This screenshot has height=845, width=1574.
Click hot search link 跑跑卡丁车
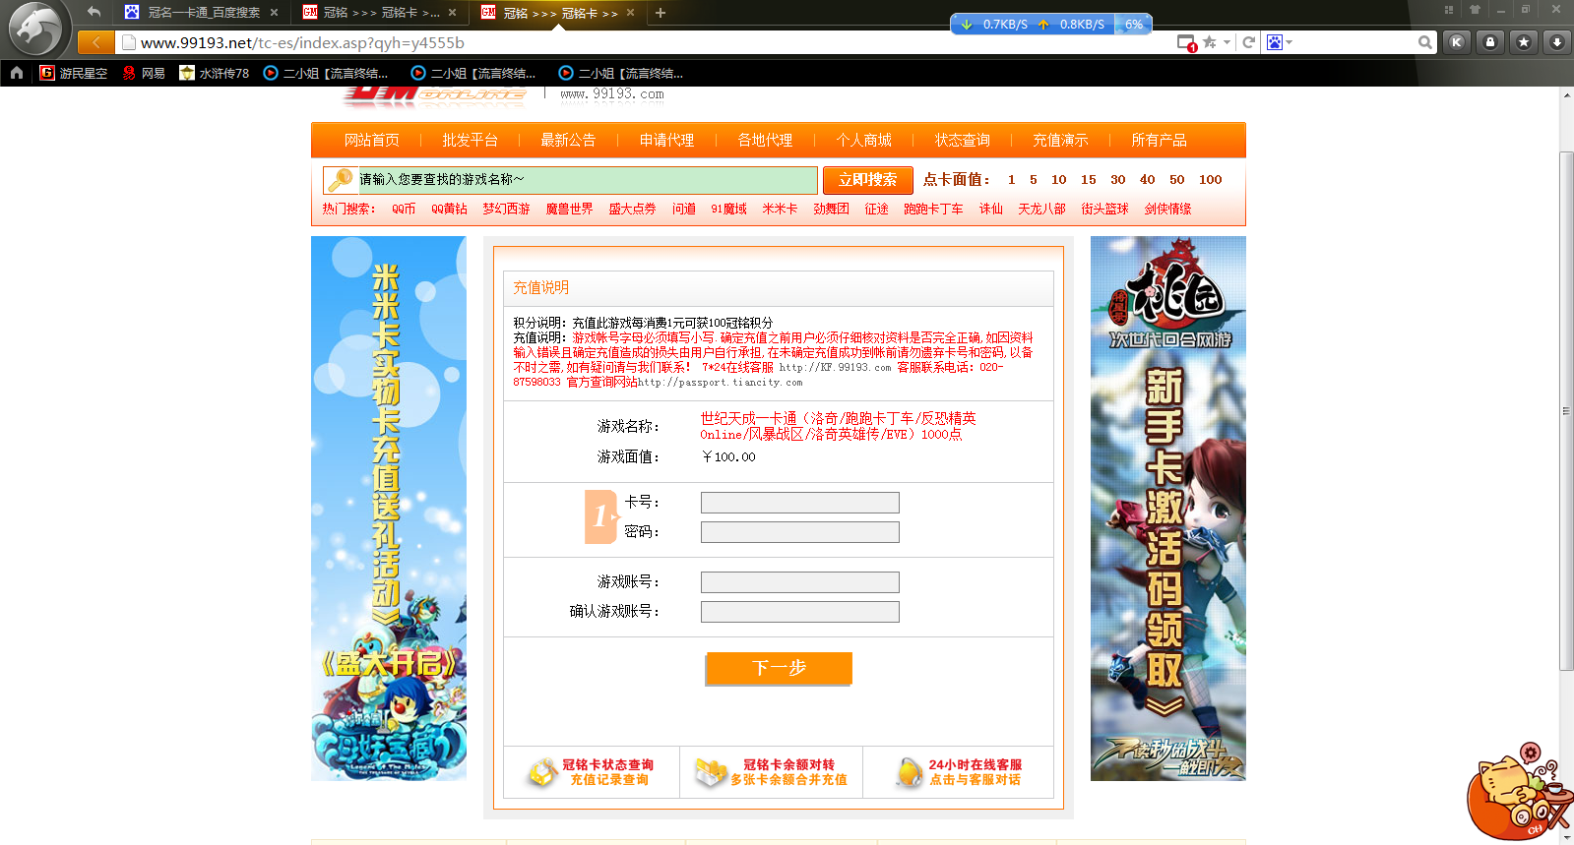933,209
